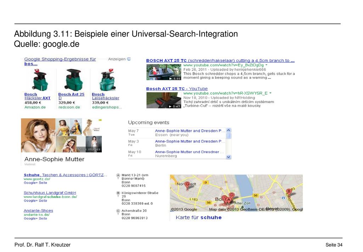The width and height of the screenshot is (363, 252).
Task: Click marker A icon beside Markt 13-21 address
Action: pos(118,176)
